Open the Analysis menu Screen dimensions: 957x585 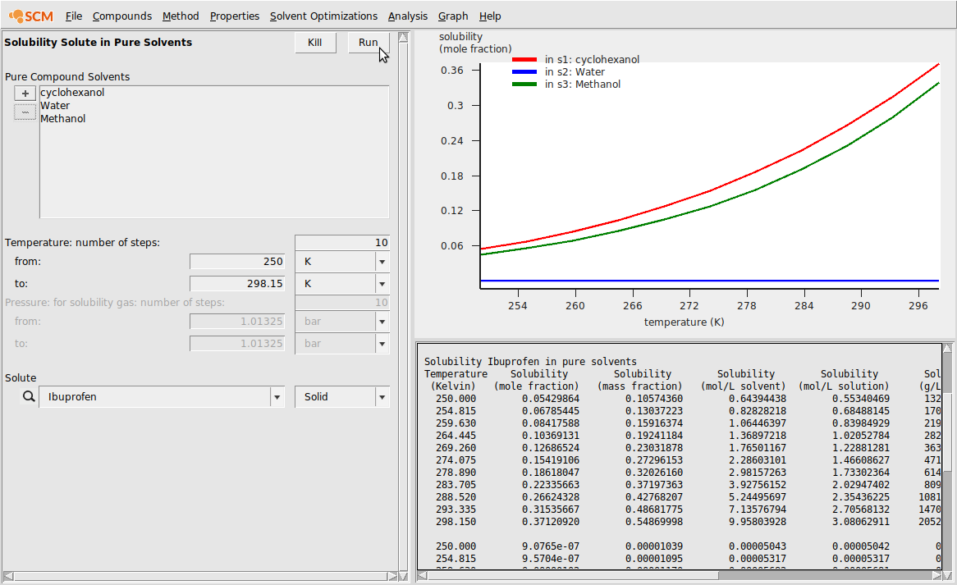pos(408,16)
